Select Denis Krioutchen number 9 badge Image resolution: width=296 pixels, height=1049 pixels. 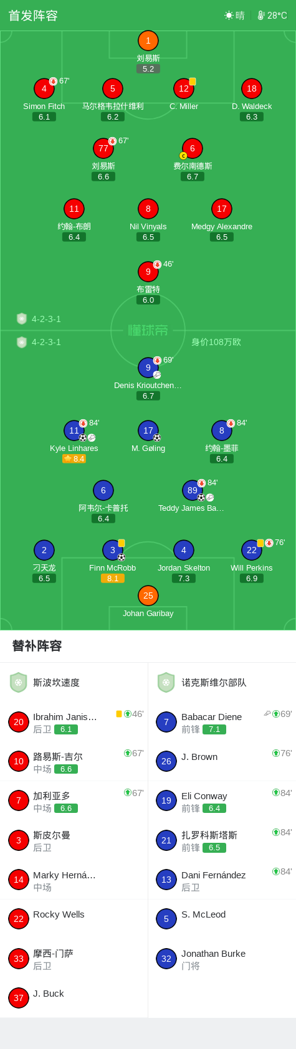pyautogui.click(x=148, y=368)
